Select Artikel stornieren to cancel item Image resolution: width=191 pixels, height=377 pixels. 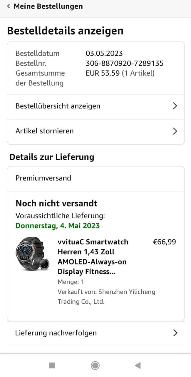click(x=45, y=131)
